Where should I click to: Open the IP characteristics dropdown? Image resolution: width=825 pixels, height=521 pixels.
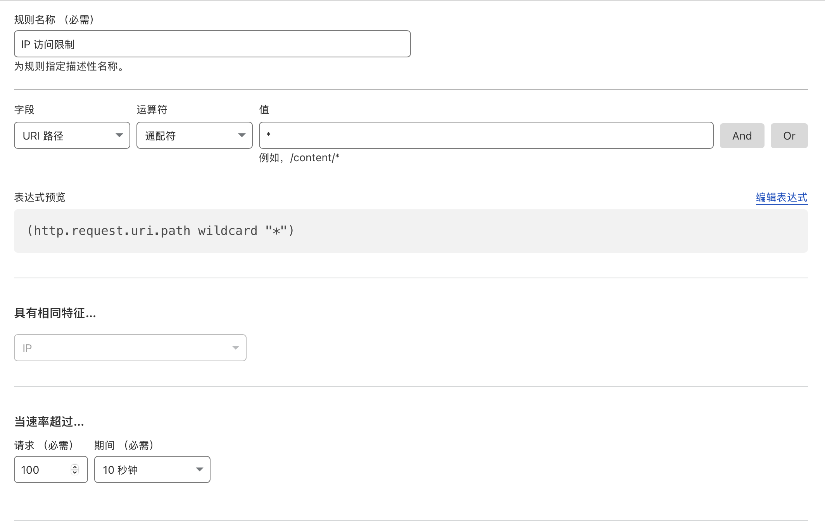[x=124, y=348]
